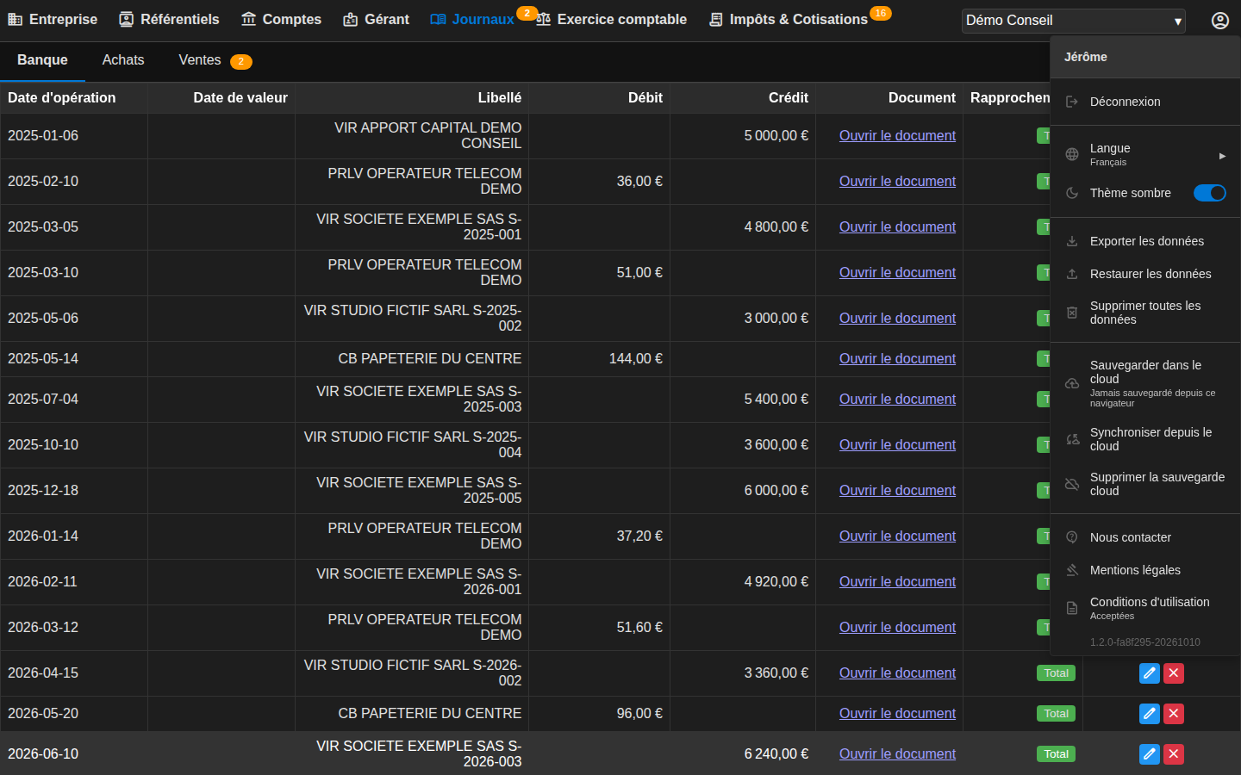Delete the 2026-05-20 entry with red X
The image size is (1241, 775).
[1174, 714]
